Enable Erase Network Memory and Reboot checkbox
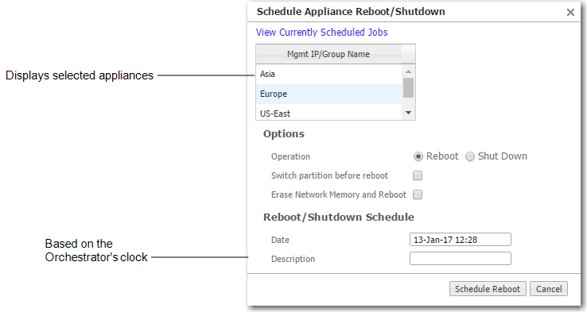Screen dimensions: 587x312 pyautogui.click(x=418, y=195)
